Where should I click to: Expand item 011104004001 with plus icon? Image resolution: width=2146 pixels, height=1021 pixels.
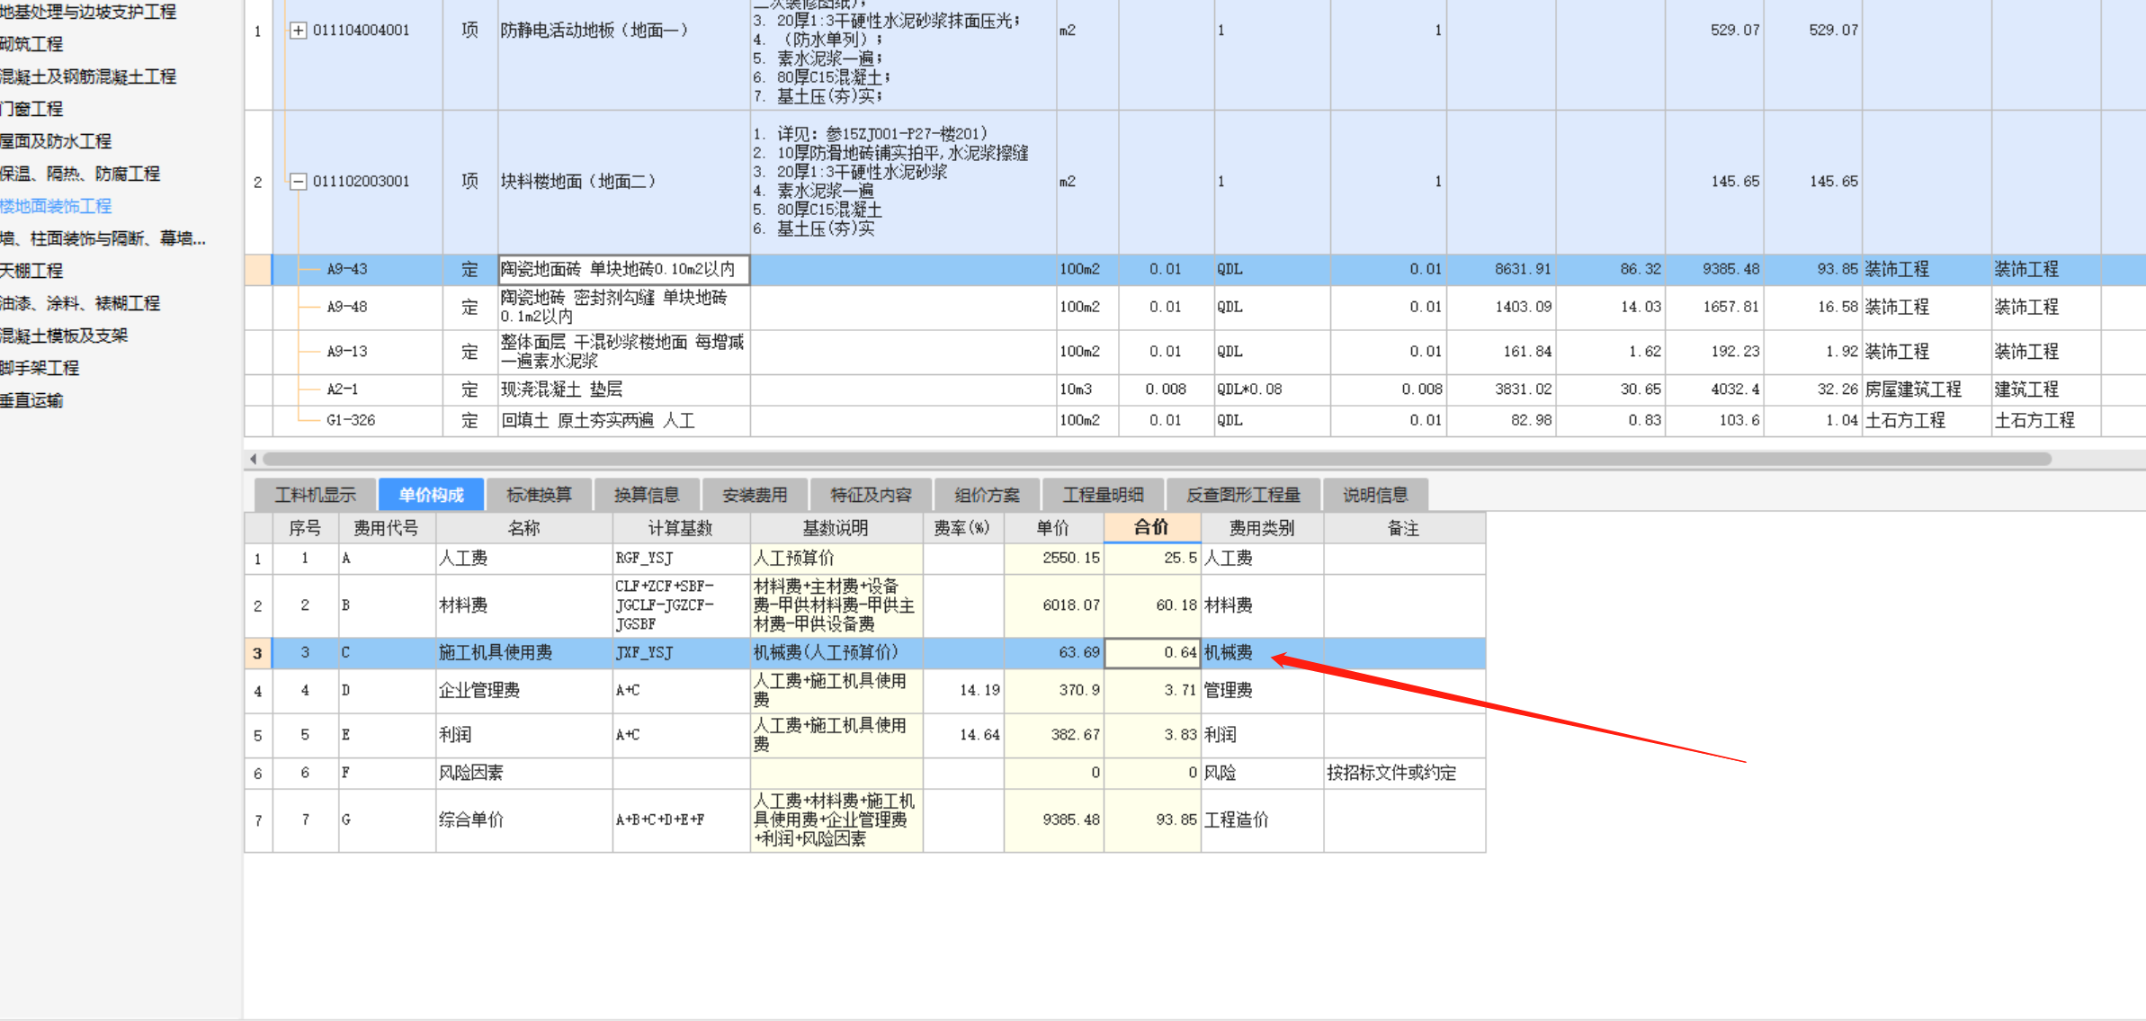click(298, 31)
